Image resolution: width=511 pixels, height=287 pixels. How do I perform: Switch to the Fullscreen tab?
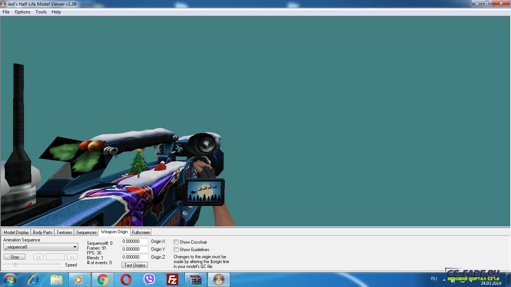pos(141,232)
